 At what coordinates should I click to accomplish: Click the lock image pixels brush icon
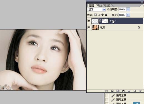point(99,15)
